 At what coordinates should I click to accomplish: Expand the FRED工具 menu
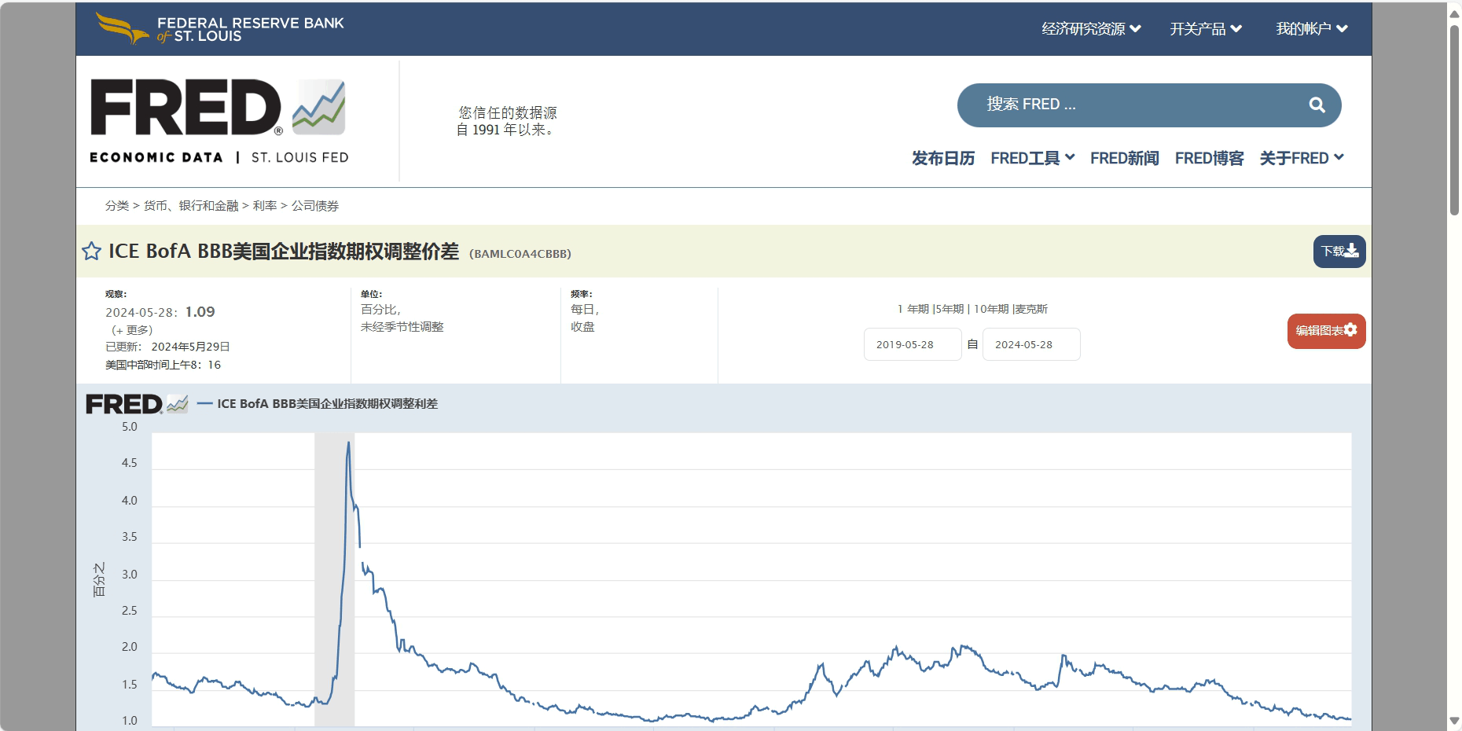tap(1032, 158)
